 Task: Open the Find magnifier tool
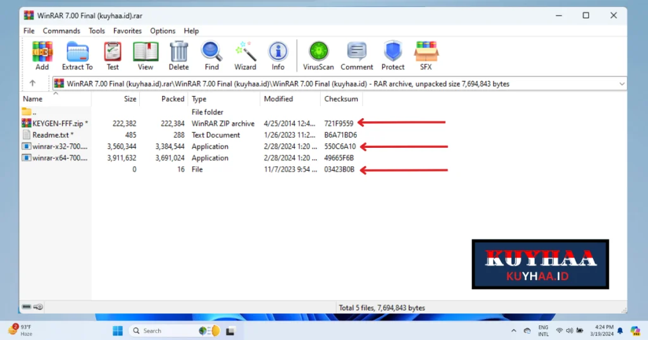211,56
